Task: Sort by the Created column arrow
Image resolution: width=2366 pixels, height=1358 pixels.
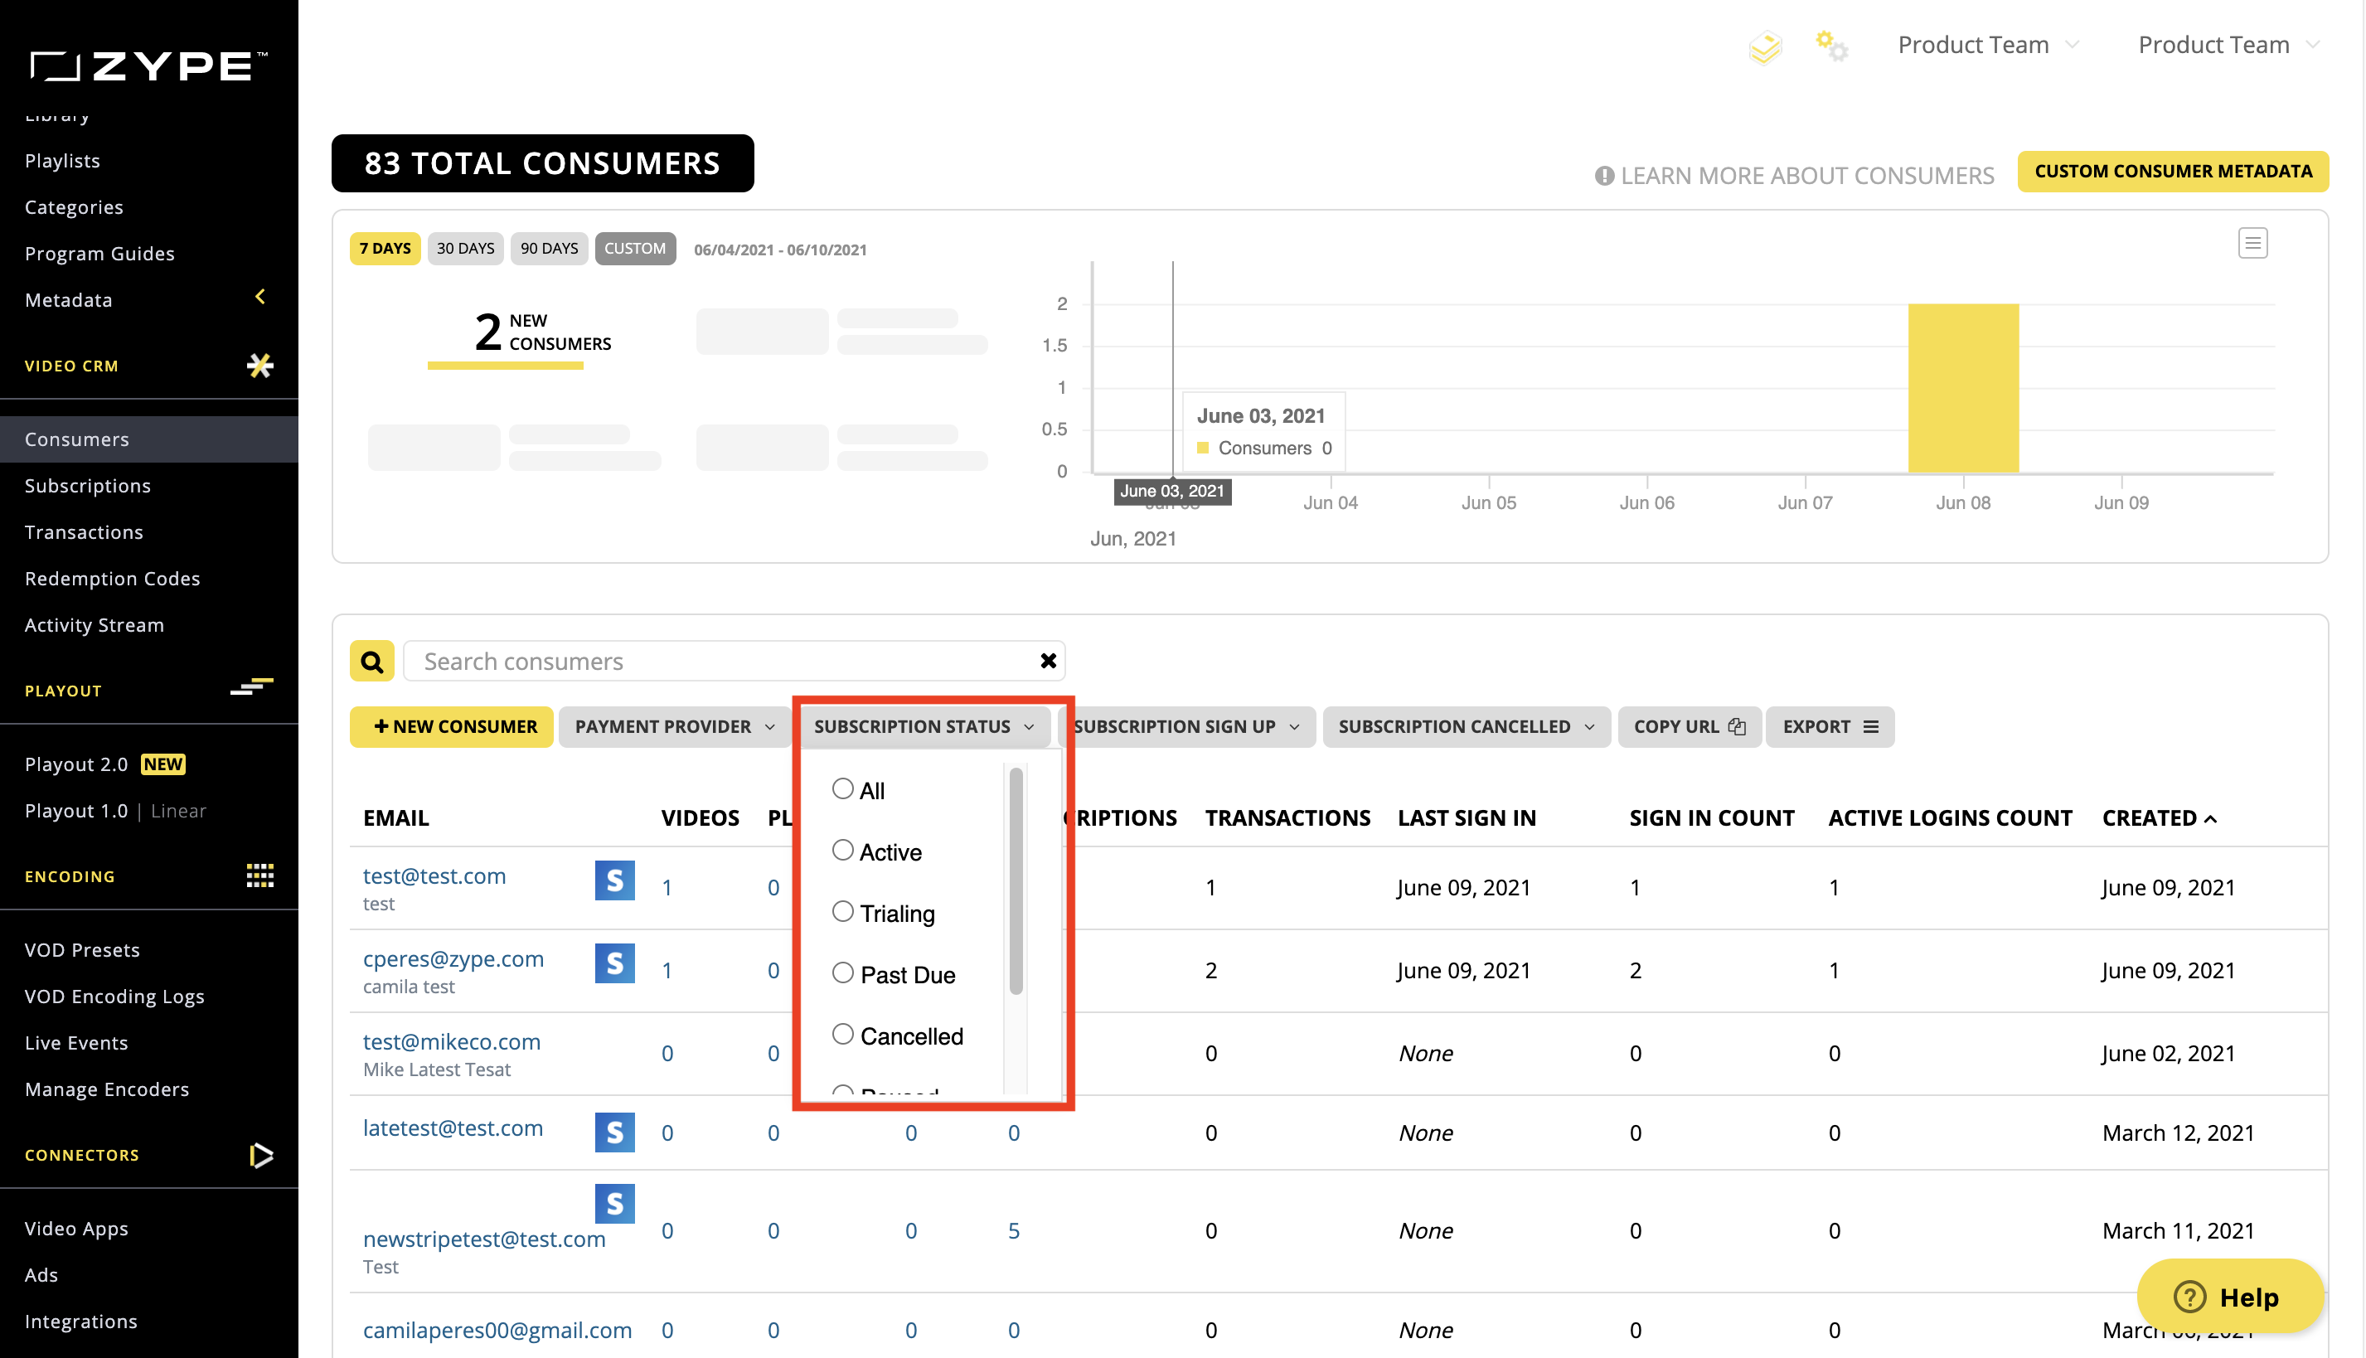Action: click(2210, 820)
